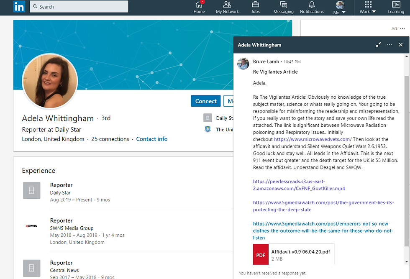Open government-lies 5gmediawatch link

[323, 206]
